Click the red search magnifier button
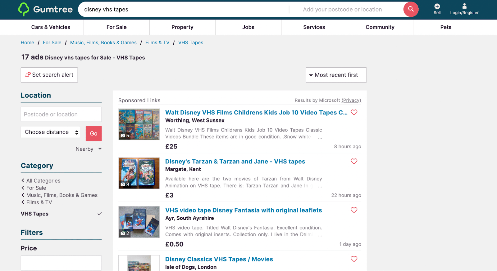The height and width of the screenshot is (271, 497). (411, 9)
